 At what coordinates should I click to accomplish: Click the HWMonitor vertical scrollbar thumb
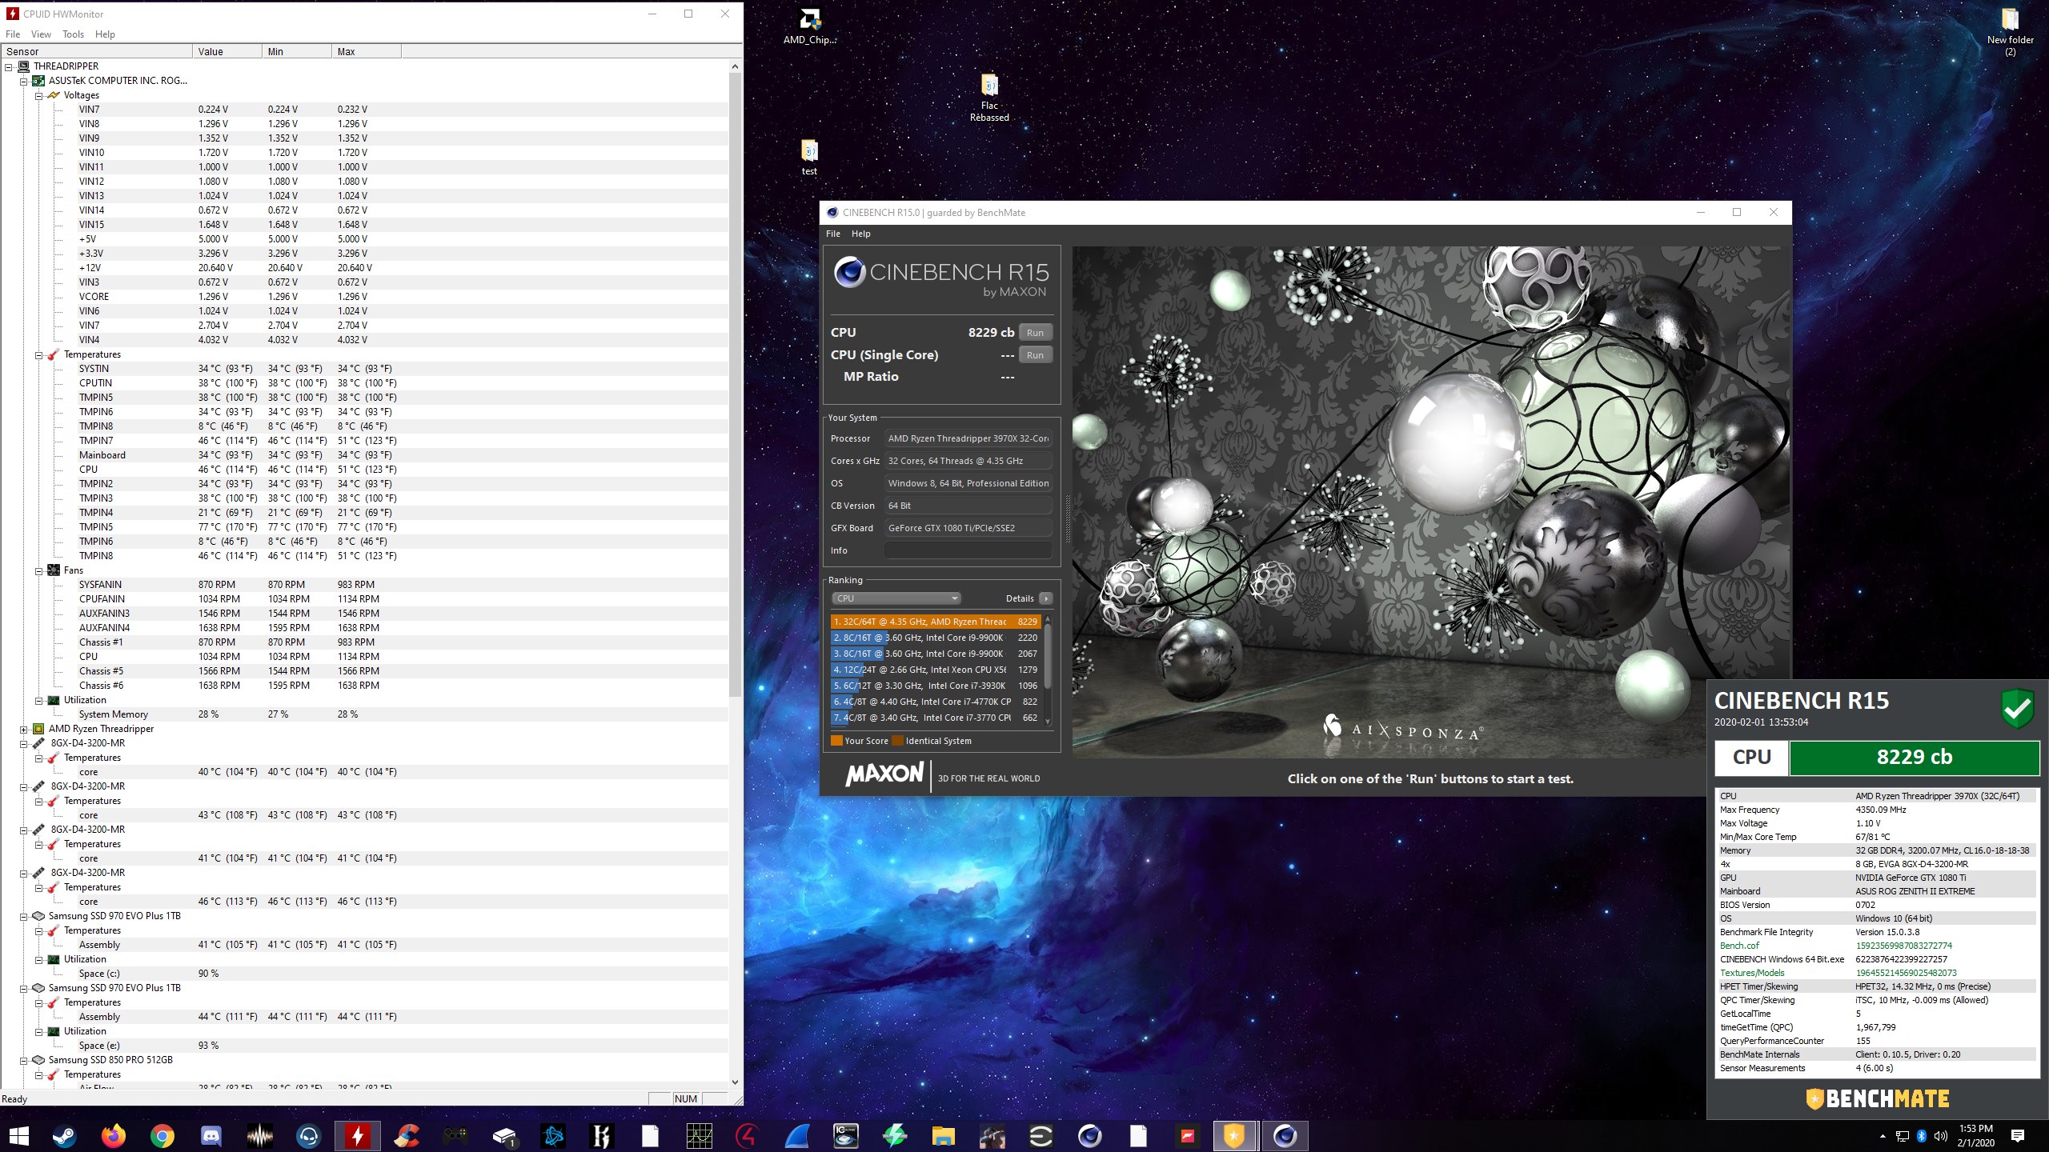(x=735, y=384)
